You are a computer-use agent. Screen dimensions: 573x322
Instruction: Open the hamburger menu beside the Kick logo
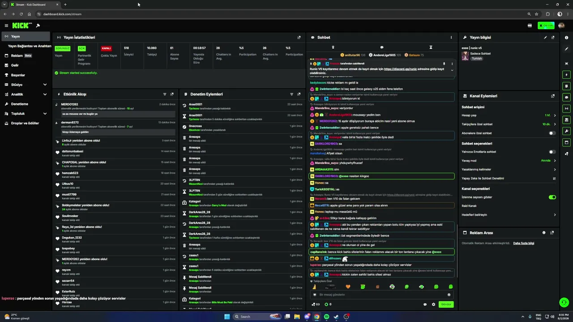(6, 25)
